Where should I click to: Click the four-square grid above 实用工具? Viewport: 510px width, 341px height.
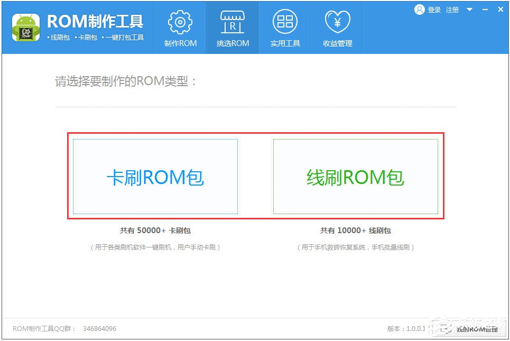(x=285, y=21)
